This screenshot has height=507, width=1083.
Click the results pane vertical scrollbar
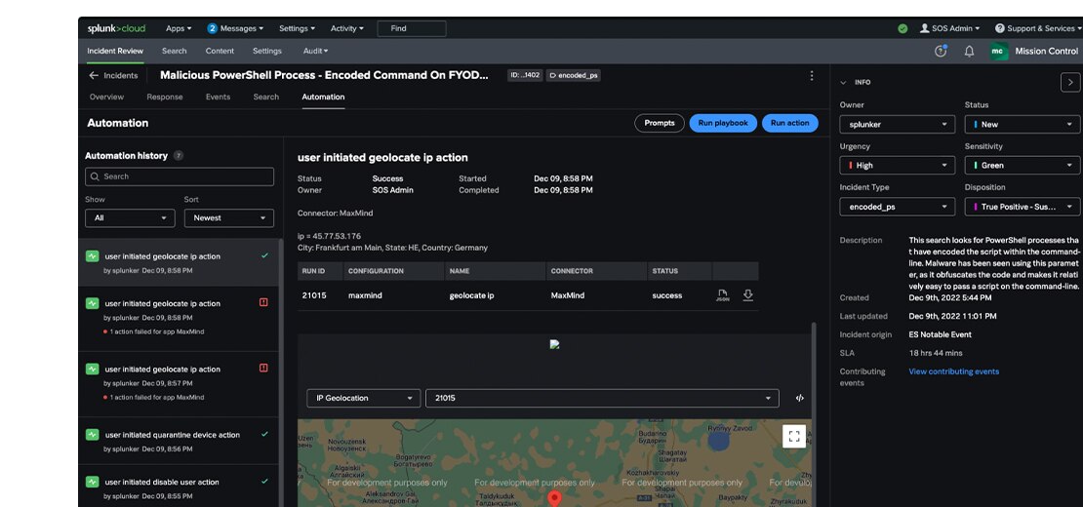coord(814,413)
